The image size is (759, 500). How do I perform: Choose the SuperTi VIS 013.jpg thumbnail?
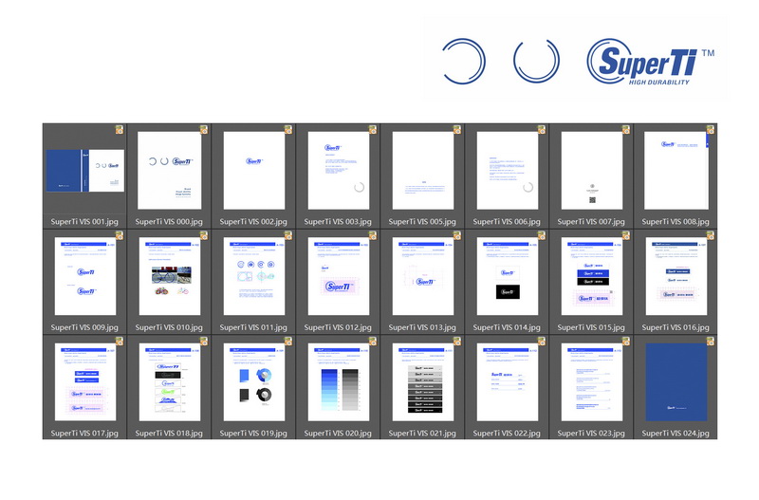(423, 276)
